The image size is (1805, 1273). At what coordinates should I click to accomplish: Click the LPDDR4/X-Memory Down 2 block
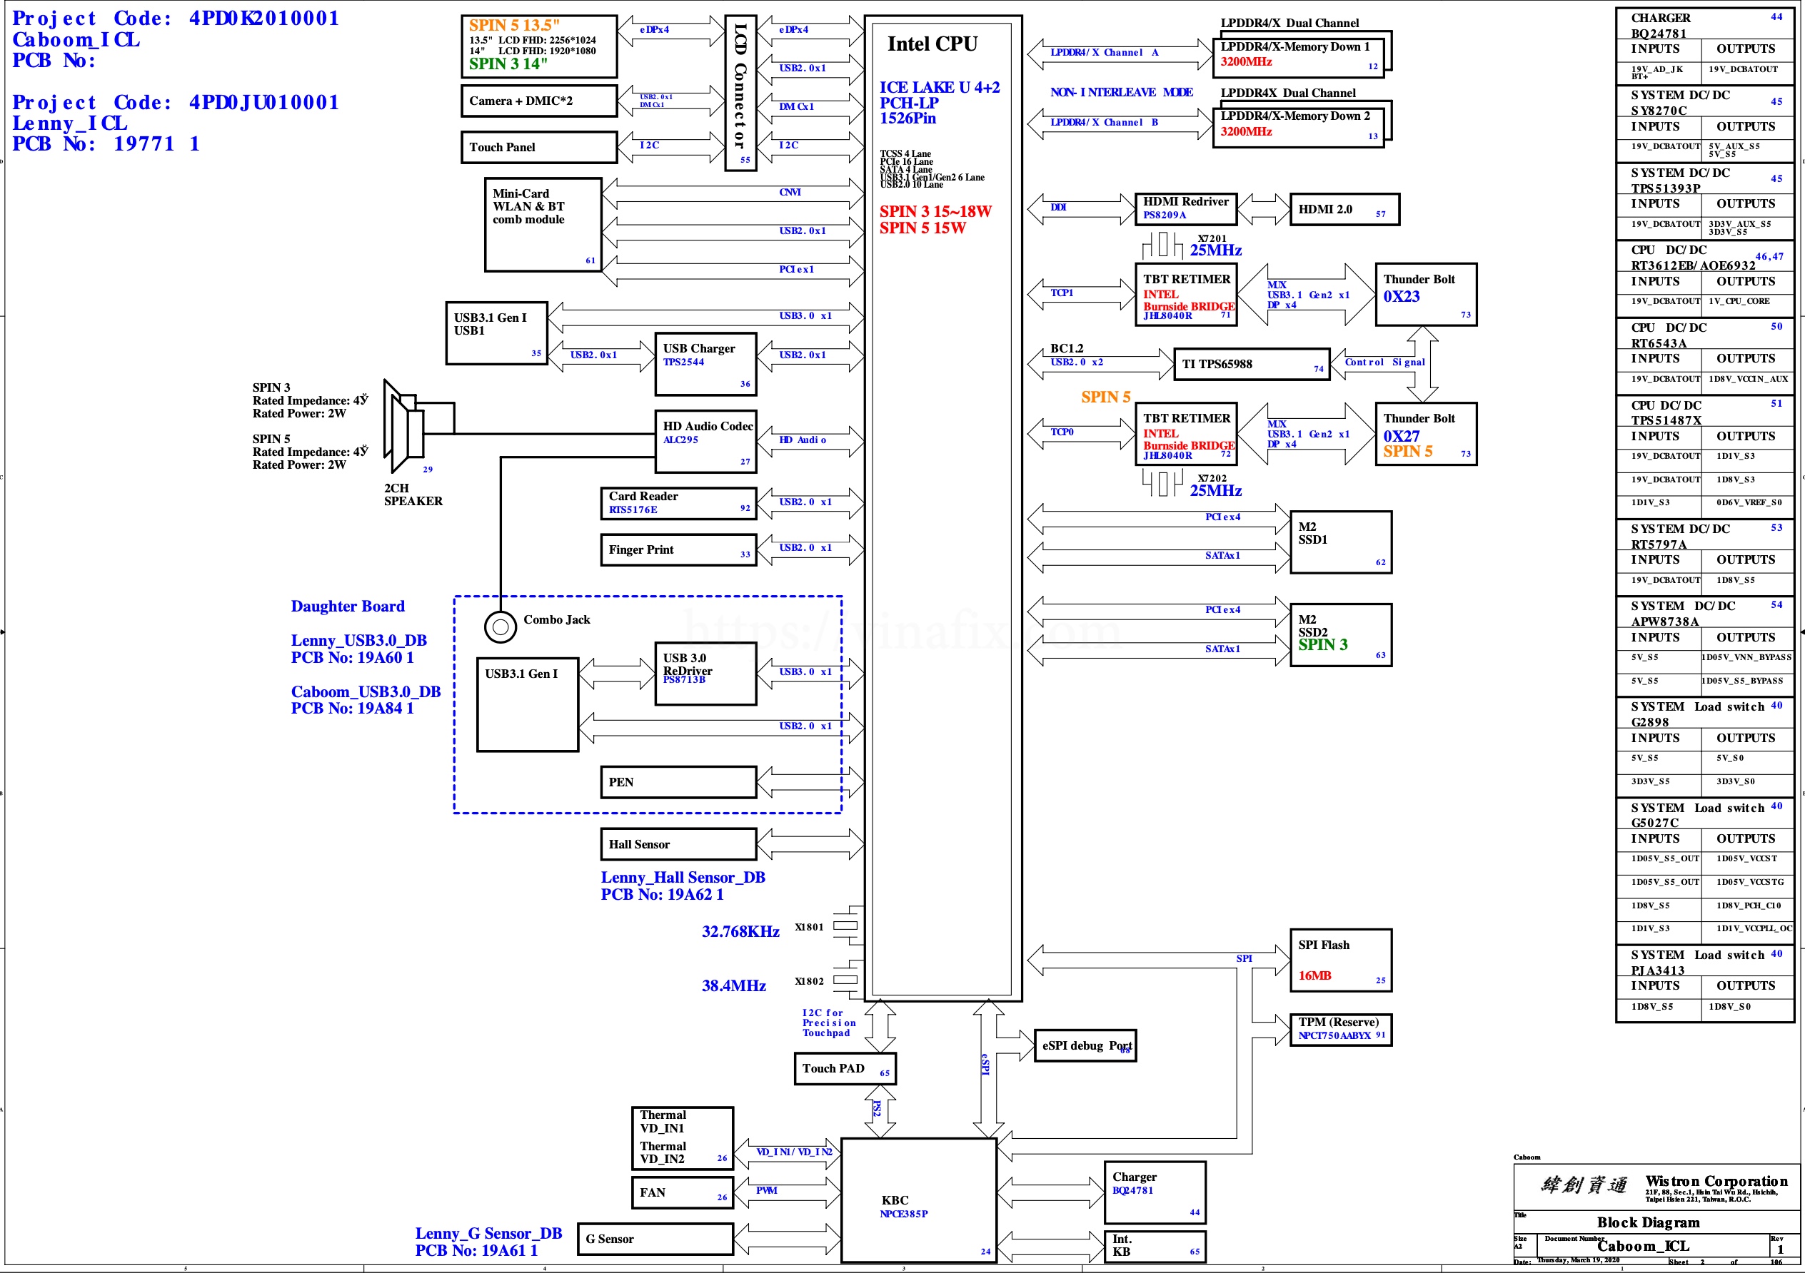point(1299,127)
